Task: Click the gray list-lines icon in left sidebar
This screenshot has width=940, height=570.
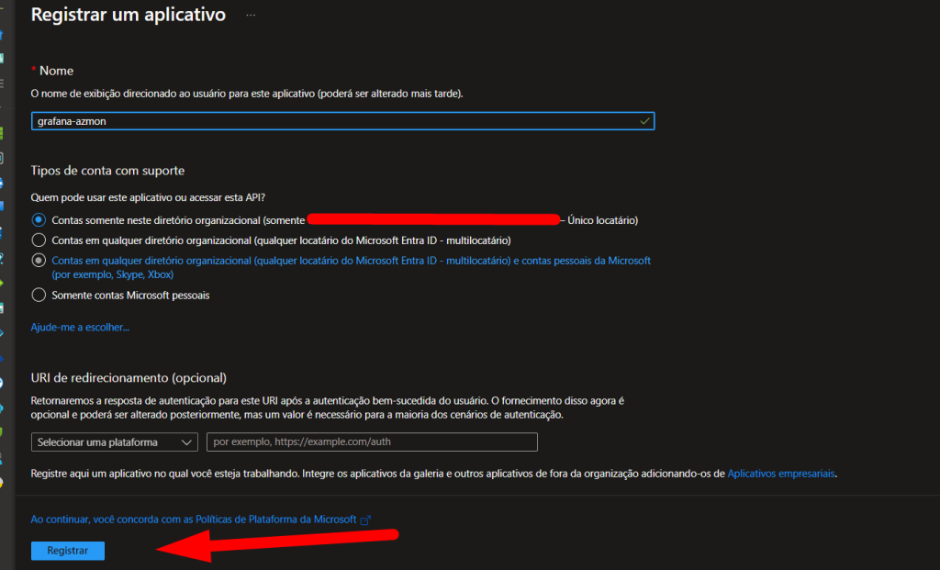Action: (3, 82)
